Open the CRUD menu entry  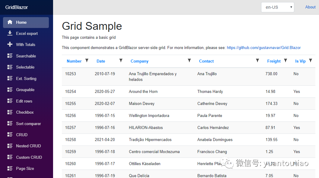point(26,135)
